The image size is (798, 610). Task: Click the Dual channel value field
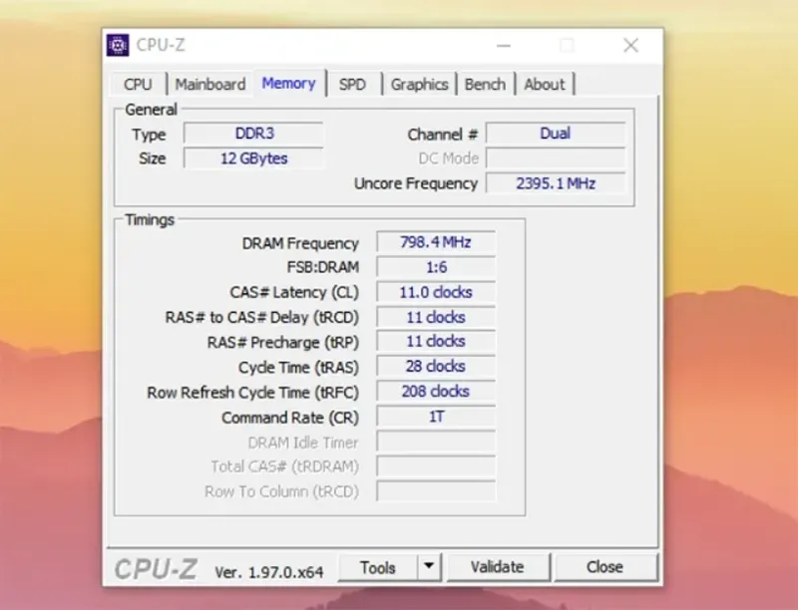pyautogui.click(x=556, y=134)
